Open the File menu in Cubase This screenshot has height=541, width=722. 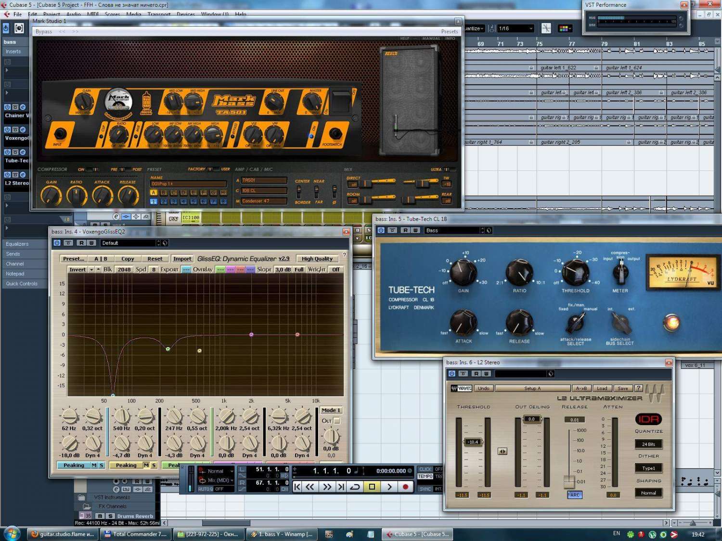[x=17, y=14]
